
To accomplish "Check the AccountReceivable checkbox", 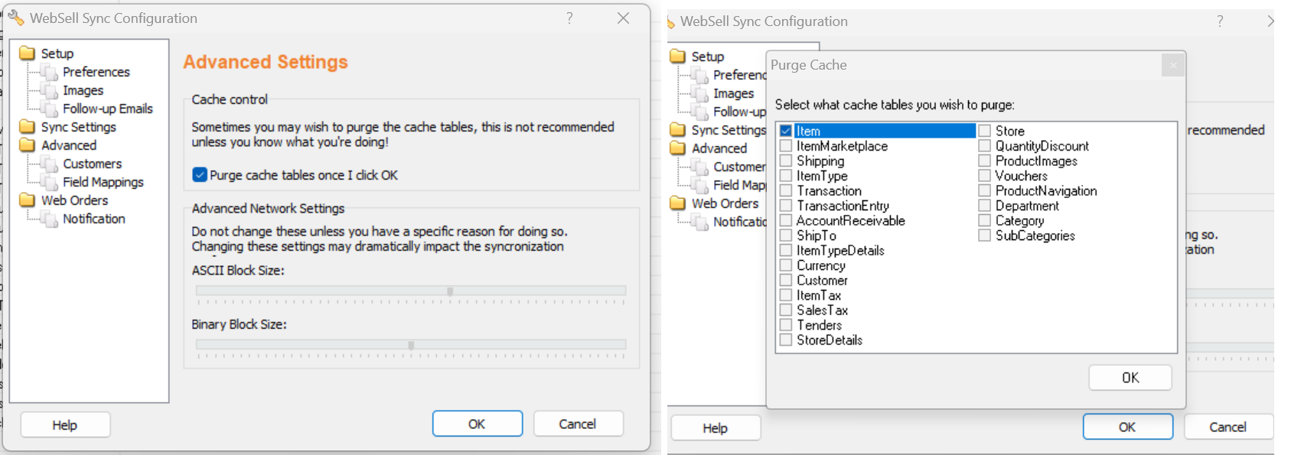I will pos(786,220).
